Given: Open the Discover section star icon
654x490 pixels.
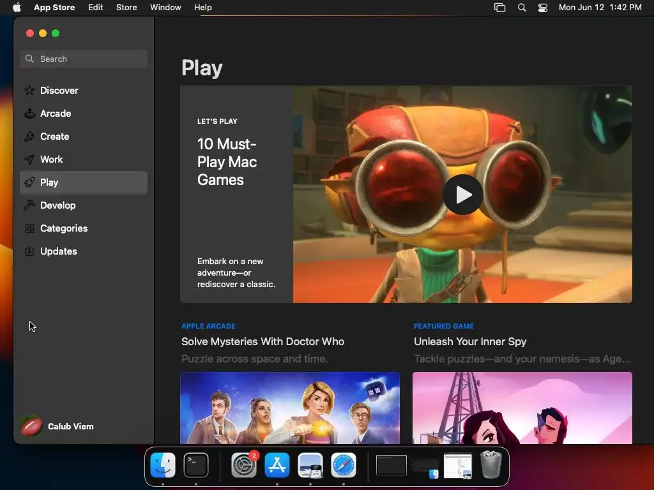Looking at the screenshot, I should (x=29, y=91).
